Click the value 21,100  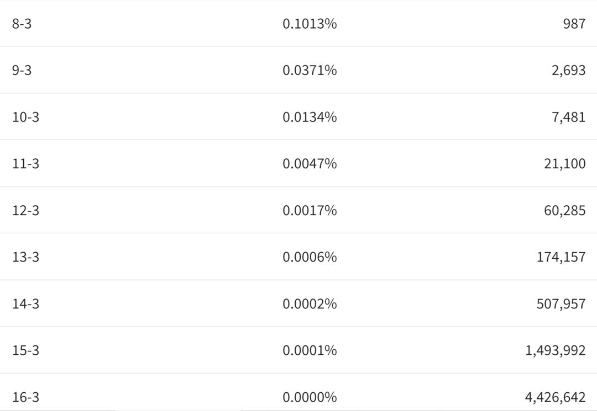pos(564,164)
